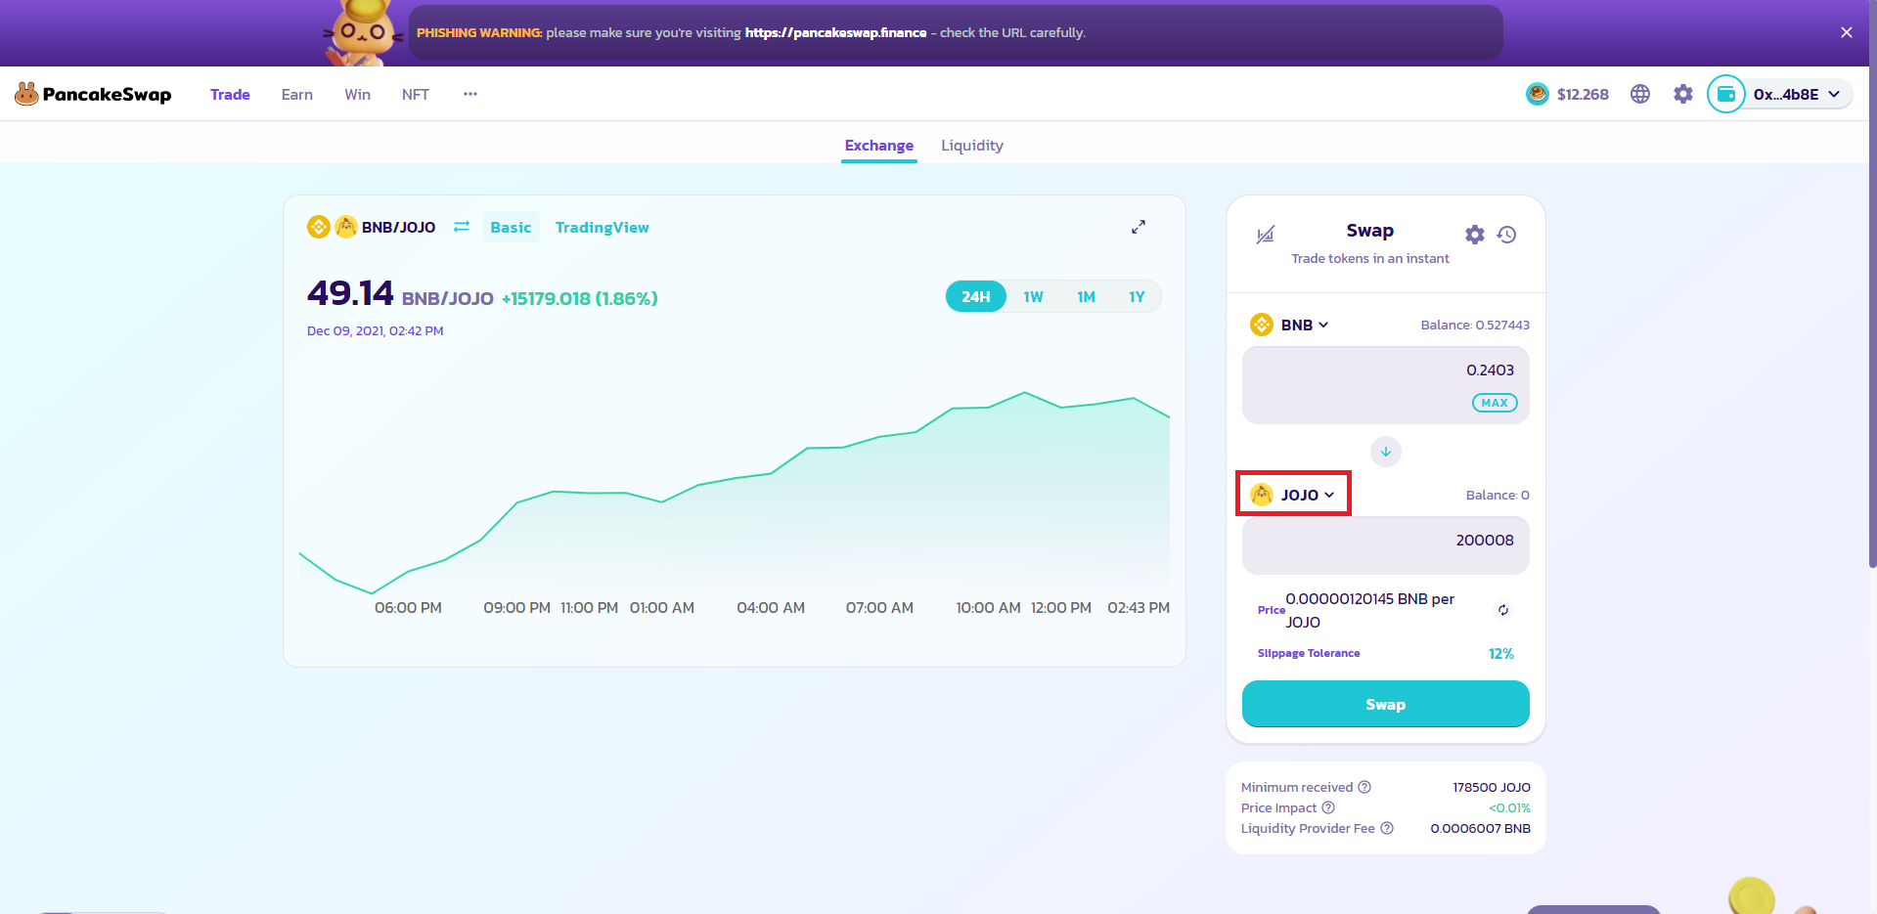1877x914 pixels.
Task: Switch tokens with the down arrow
Action: (1386, 452)
